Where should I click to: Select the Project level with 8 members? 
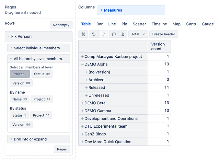pos(20,74)
